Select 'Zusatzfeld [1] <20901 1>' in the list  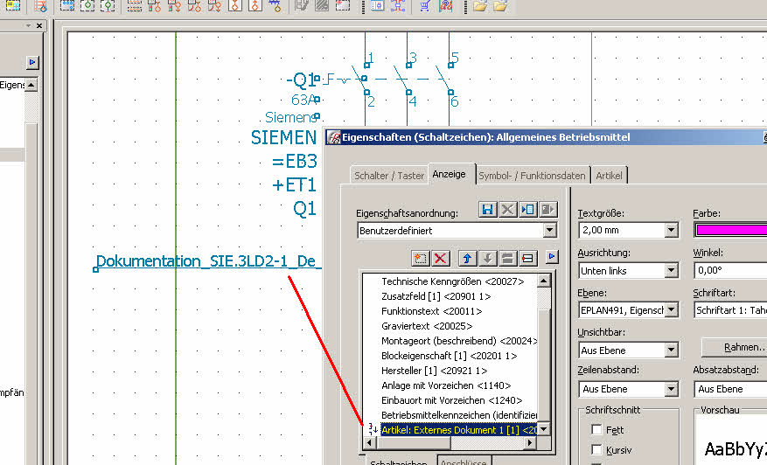(x=436, y=296)
